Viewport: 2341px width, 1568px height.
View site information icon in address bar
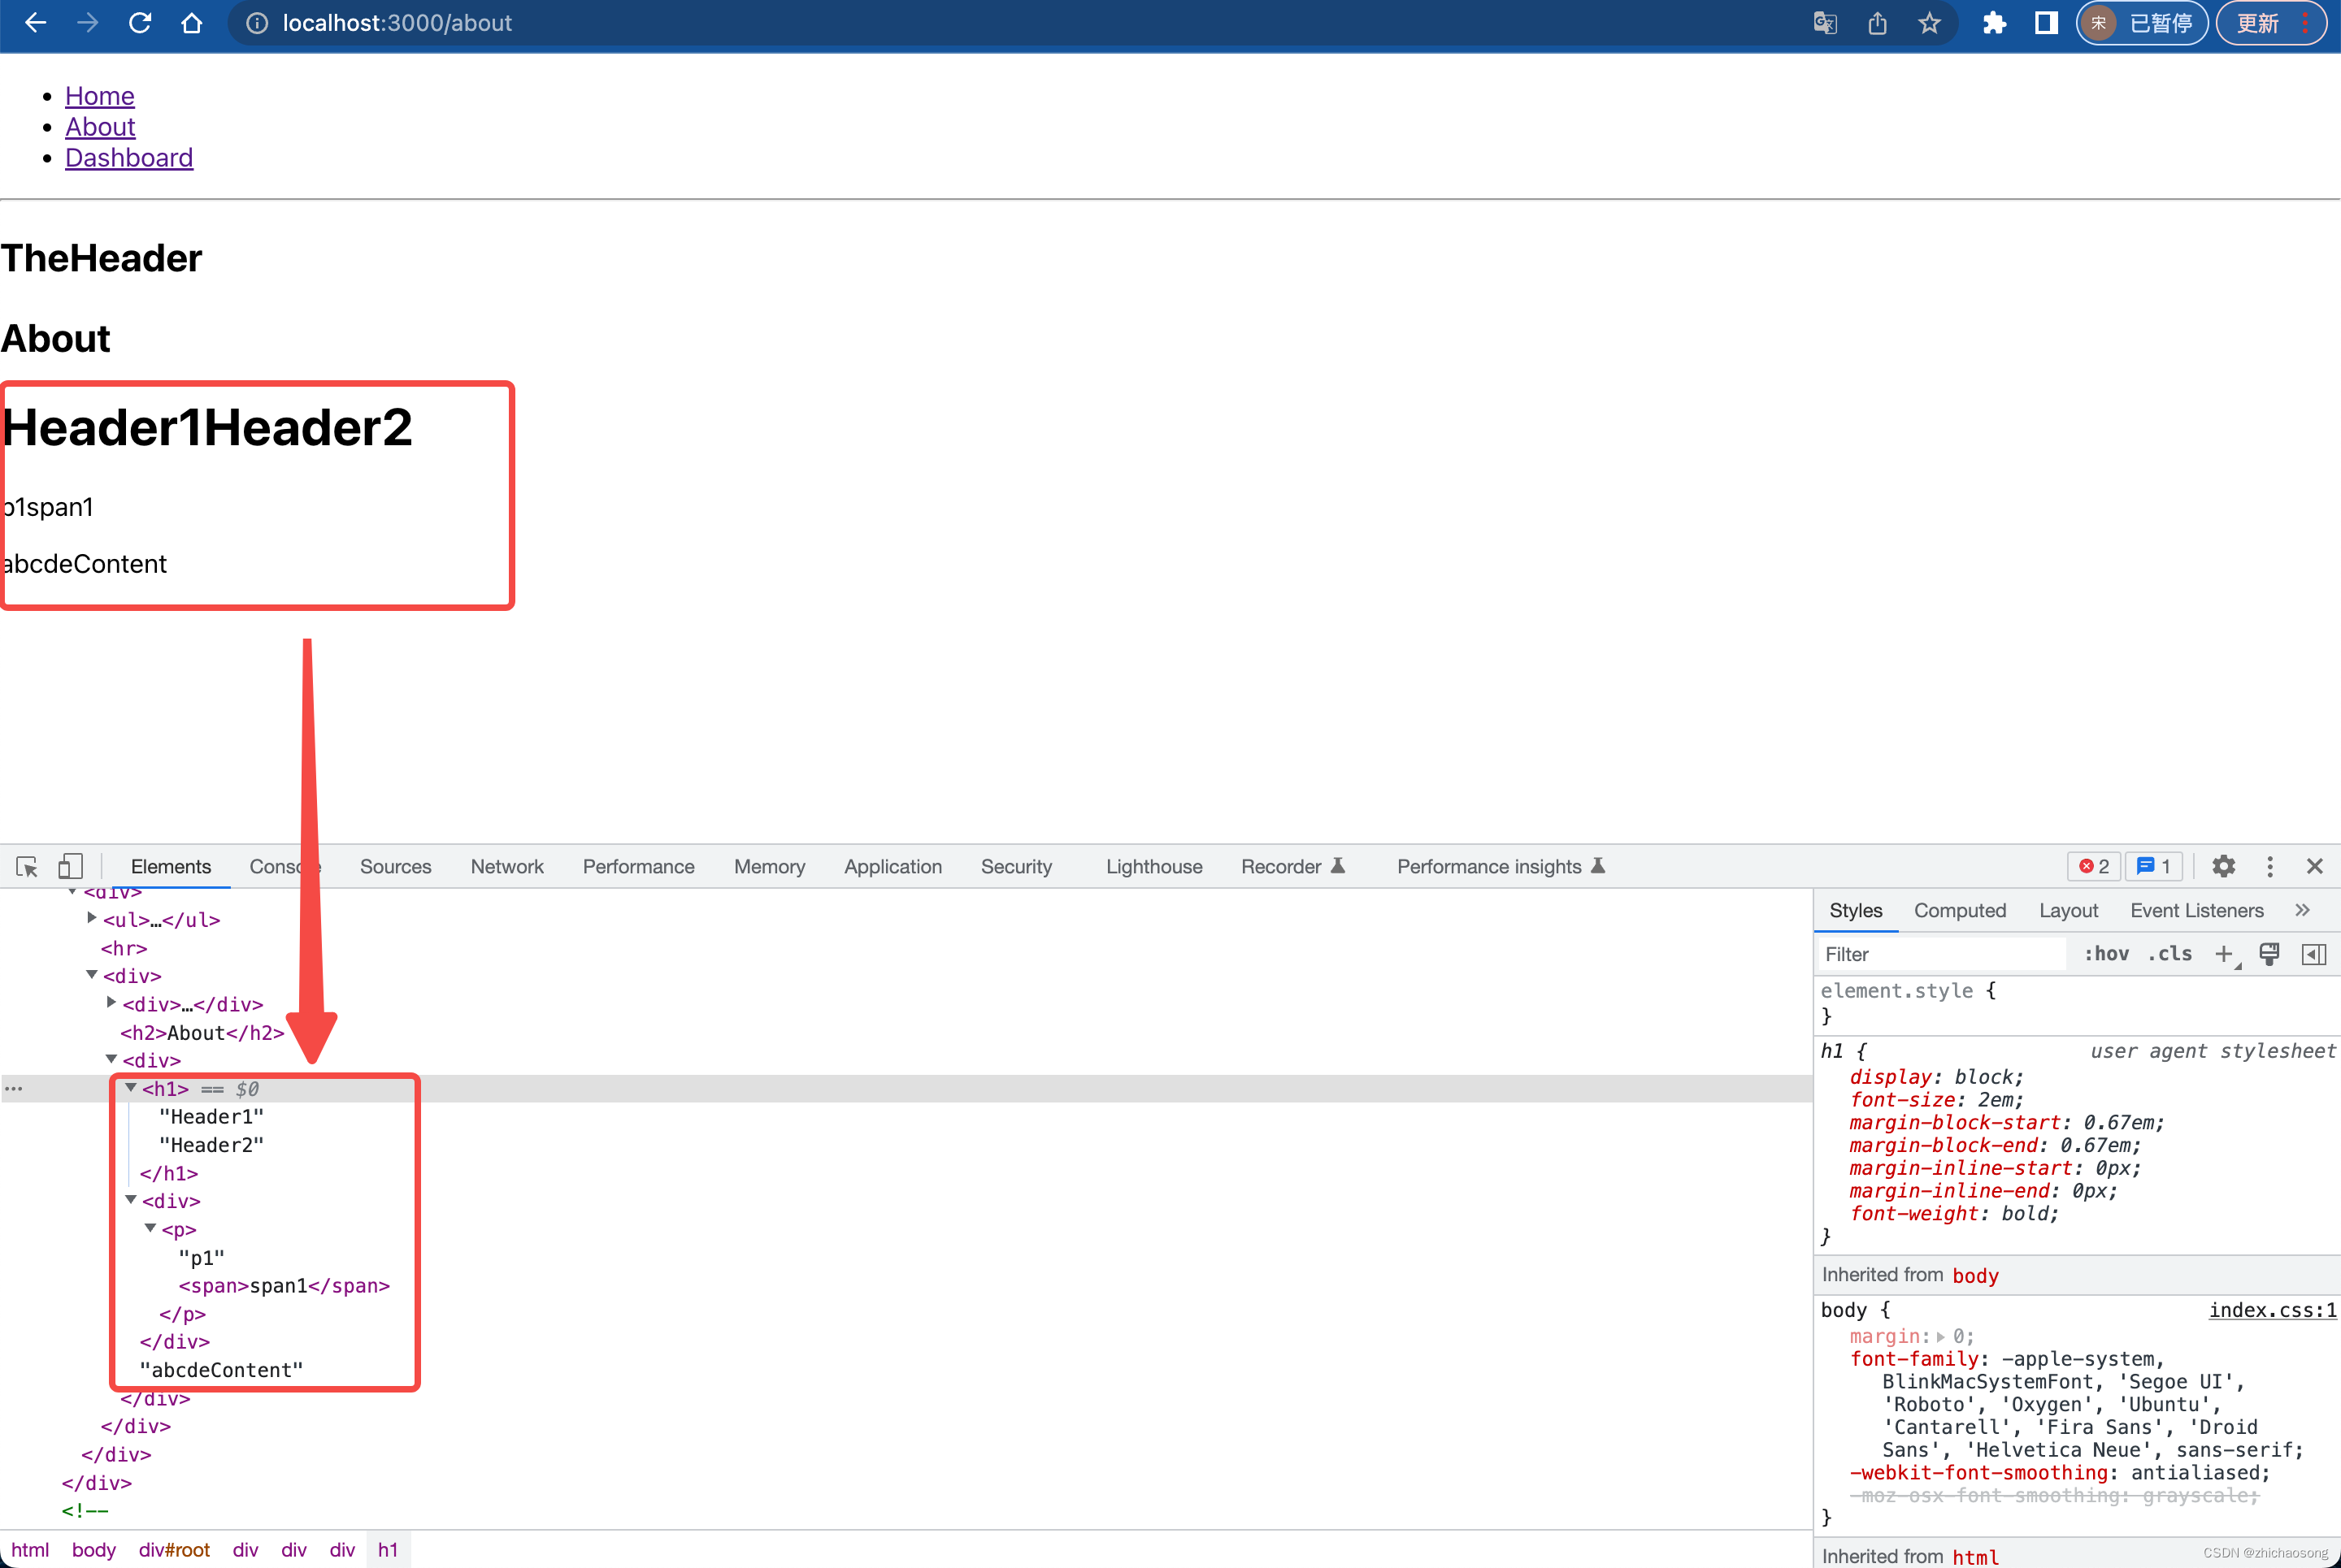[x=257, y=23]
